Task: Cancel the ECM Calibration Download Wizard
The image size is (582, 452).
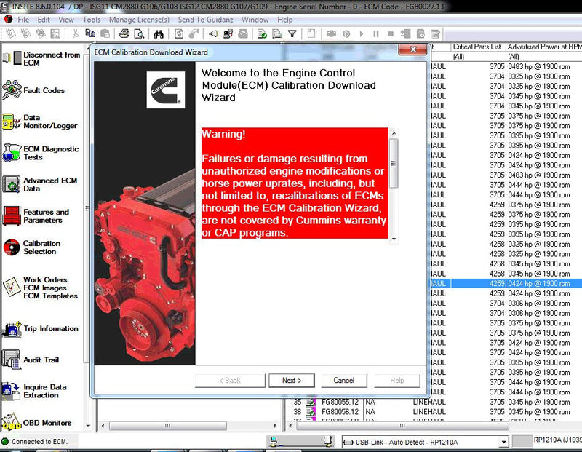Action: click(x=343, y=380)
